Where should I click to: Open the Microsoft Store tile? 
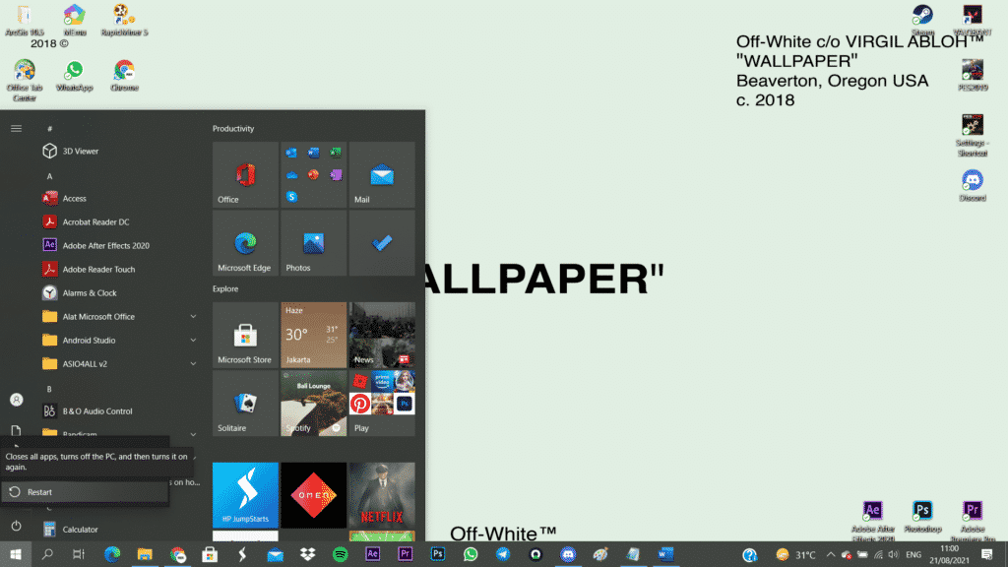(245, 335)
